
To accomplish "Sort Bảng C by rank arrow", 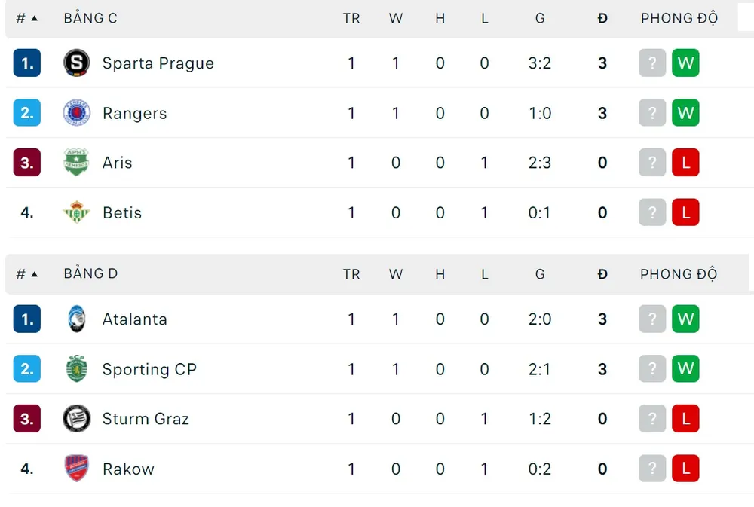I will pyautogui.click(x=35, y=18).
